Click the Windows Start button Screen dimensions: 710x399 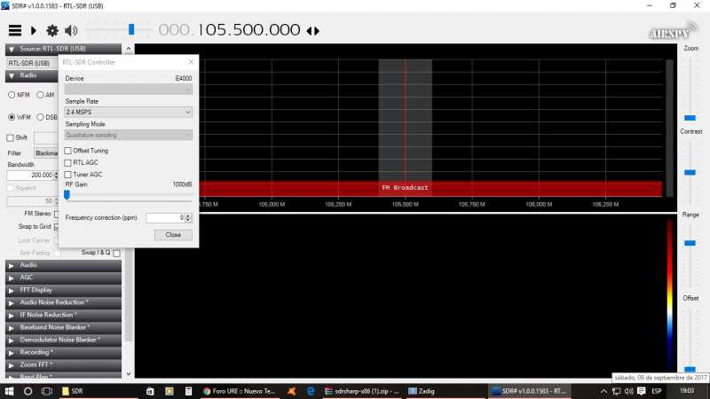pyautogui.click(x=8, y=390)
